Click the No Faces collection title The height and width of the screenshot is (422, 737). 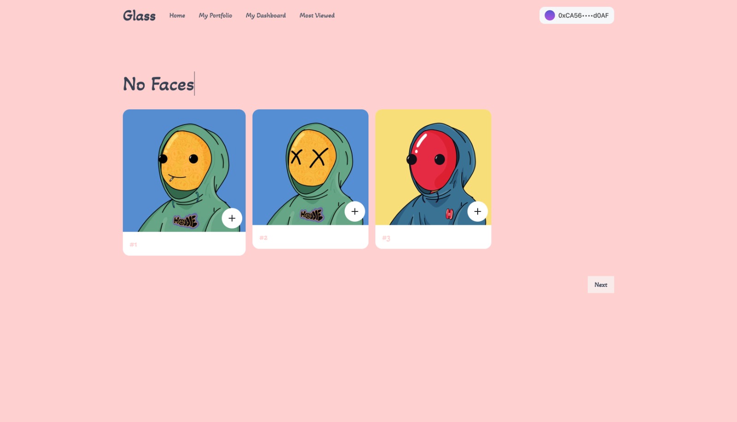pyautogui.click(x=158, y=84)
